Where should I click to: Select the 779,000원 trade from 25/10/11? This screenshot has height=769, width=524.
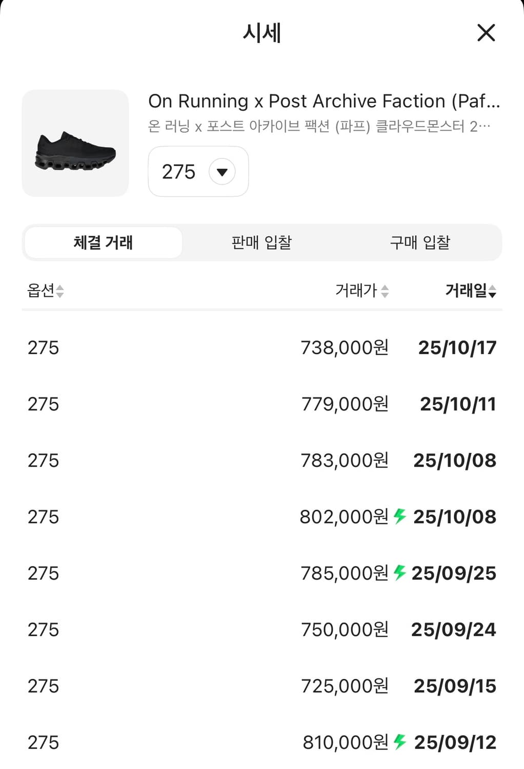pos(261,404)
